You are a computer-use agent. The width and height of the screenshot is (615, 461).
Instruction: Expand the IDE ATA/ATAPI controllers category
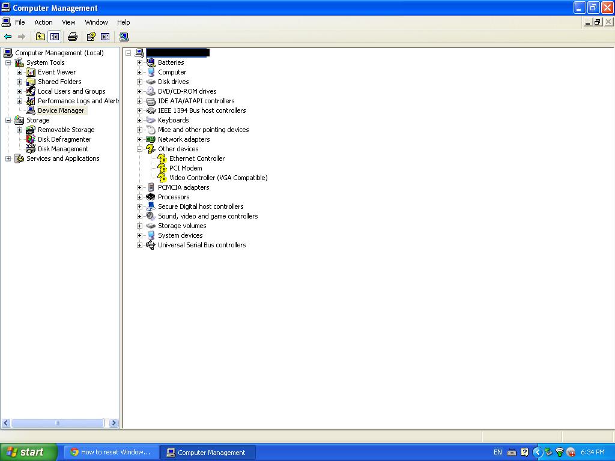pyautogui.click(x=139, y=101)
